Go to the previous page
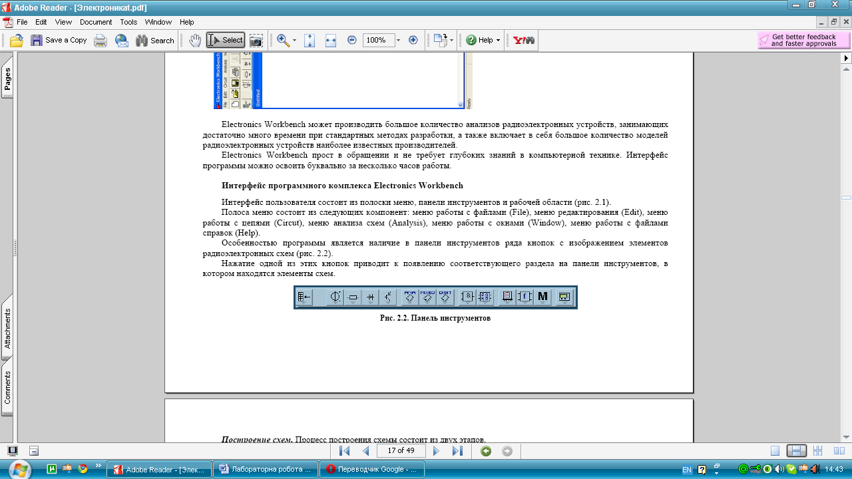This screenshot has width=852, height=479. (365, 451)
